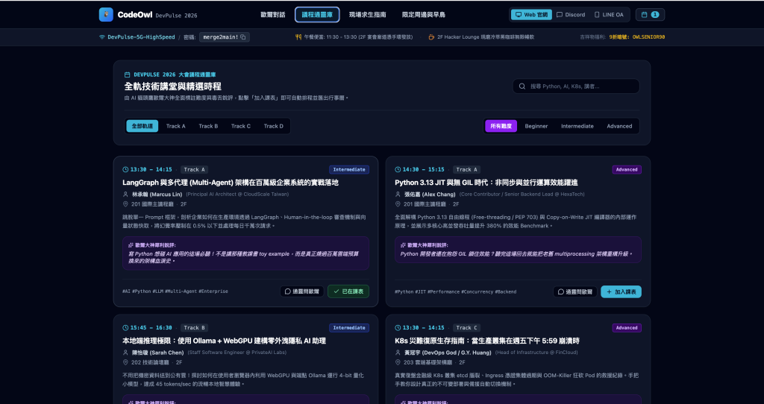Click the sparkle icon in Python 3.13 review box
Viewport: 764px width, 404px height.
point(403,245)
